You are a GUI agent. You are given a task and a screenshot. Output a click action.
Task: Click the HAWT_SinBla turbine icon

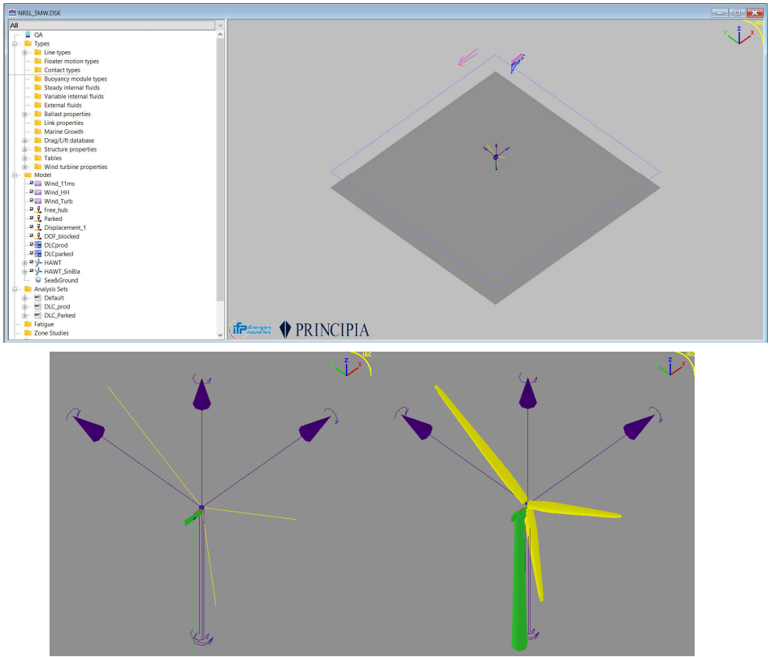[38, 271]
